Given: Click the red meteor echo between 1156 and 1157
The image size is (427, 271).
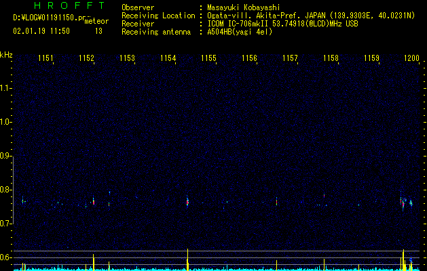Looking at the screenshot, I should [277, 202].
